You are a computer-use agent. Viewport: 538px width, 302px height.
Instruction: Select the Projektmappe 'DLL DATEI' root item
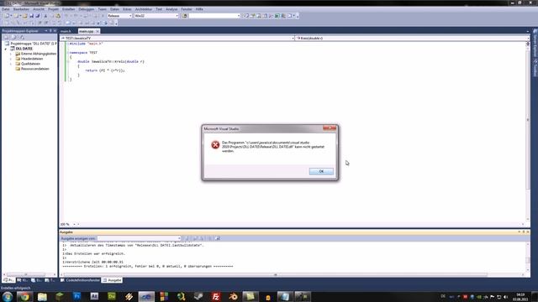[31, 44]
